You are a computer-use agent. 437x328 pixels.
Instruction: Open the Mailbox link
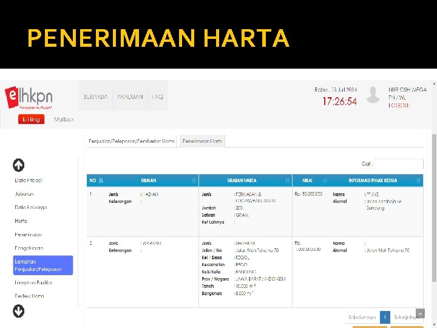click(x=64, y=120)
